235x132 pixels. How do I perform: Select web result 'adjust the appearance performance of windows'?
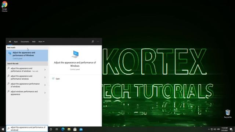[x=27, y=85]
